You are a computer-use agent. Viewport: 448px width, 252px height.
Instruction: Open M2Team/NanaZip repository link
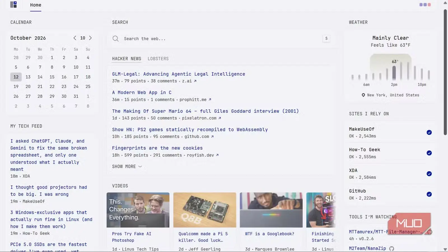click(367, 248)
